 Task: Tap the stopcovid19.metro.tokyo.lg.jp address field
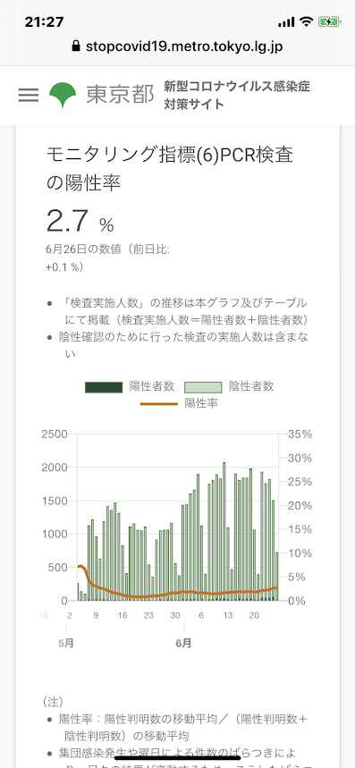coord(177,46)
